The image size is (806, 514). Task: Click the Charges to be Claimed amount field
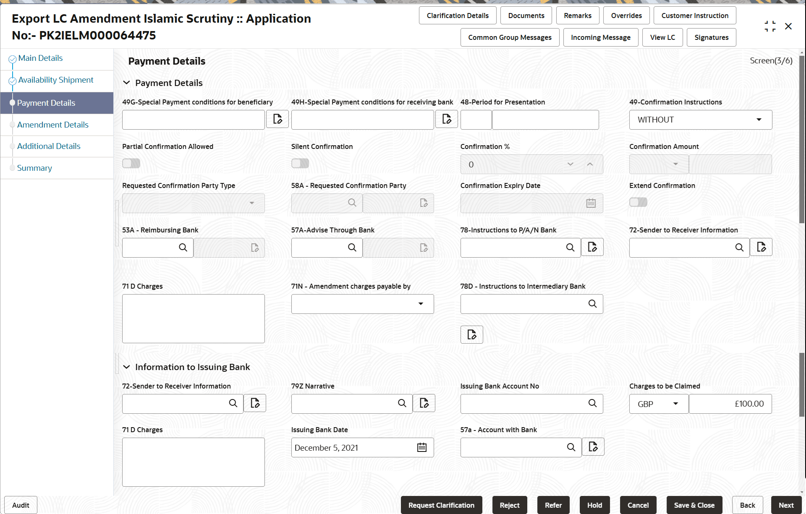tap(730, 403)
